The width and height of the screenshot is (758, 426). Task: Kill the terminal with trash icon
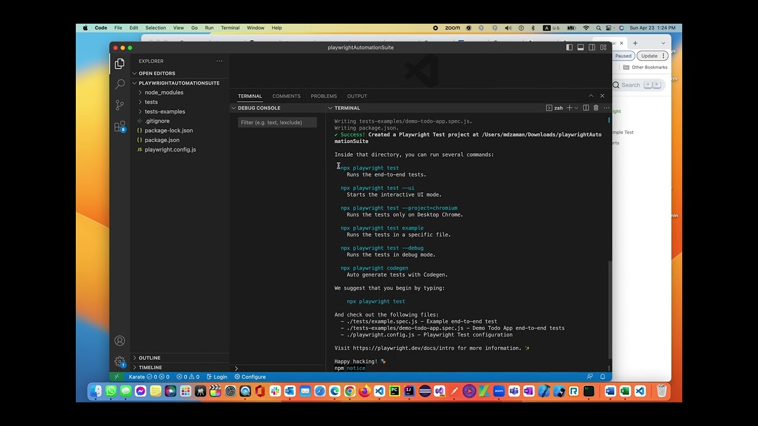click(596, 108)
